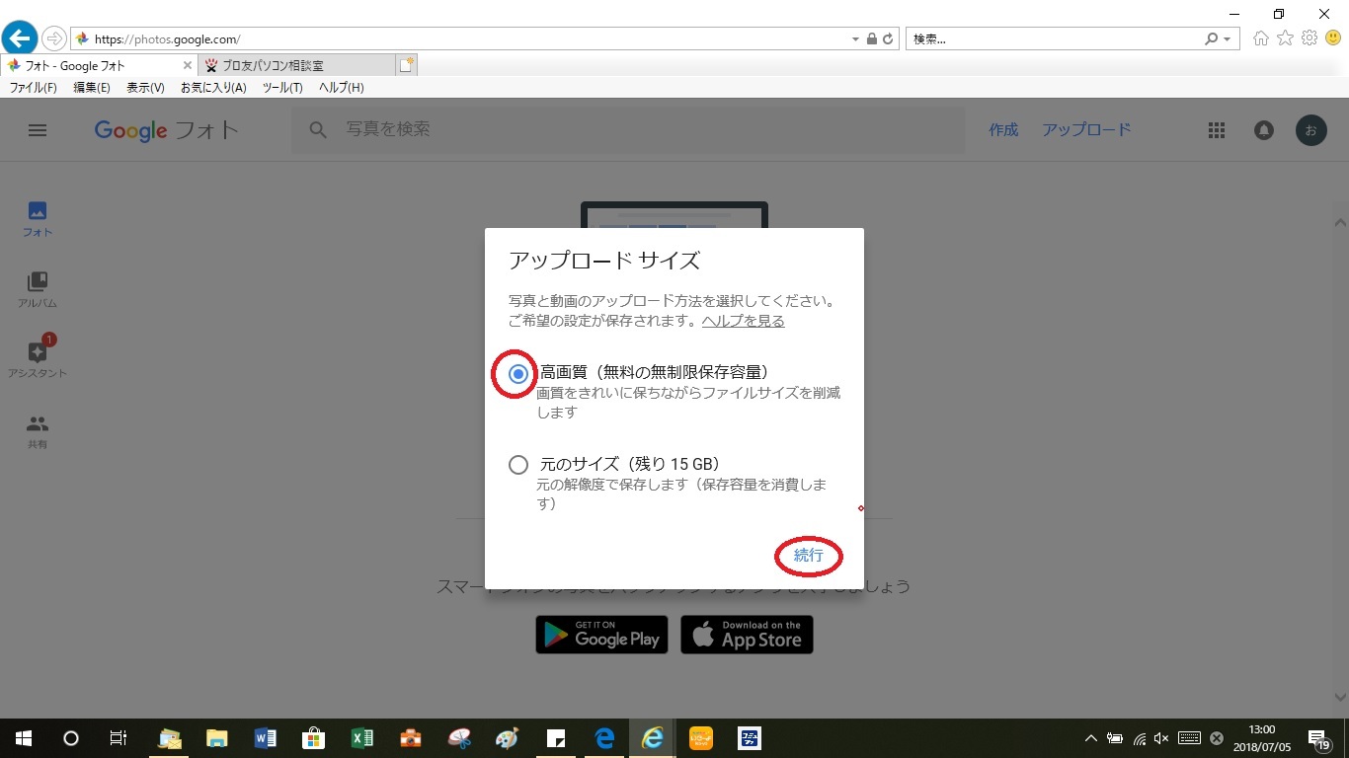Image resolution: width=1349 pixels, height=758 pixels.
Task: Open a new browser tab
Action: point(406,65)
